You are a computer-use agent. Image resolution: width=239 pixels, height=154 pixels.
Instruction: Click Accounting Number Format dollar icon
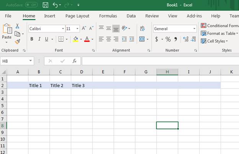[x=157, y=39]
